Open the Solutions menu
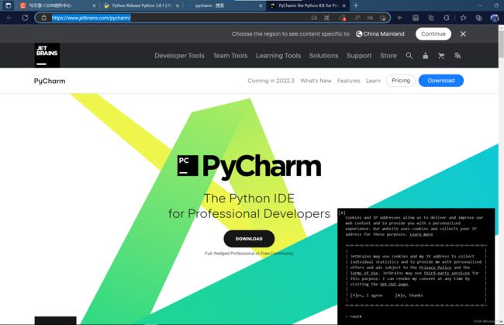Viewport: 504px width, 325px height. pyautogui.click(x=323, y=56)
